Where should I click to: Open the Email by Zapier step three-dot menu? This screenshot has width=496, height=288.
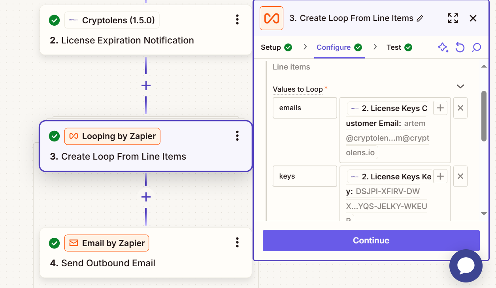coord(237,242)
